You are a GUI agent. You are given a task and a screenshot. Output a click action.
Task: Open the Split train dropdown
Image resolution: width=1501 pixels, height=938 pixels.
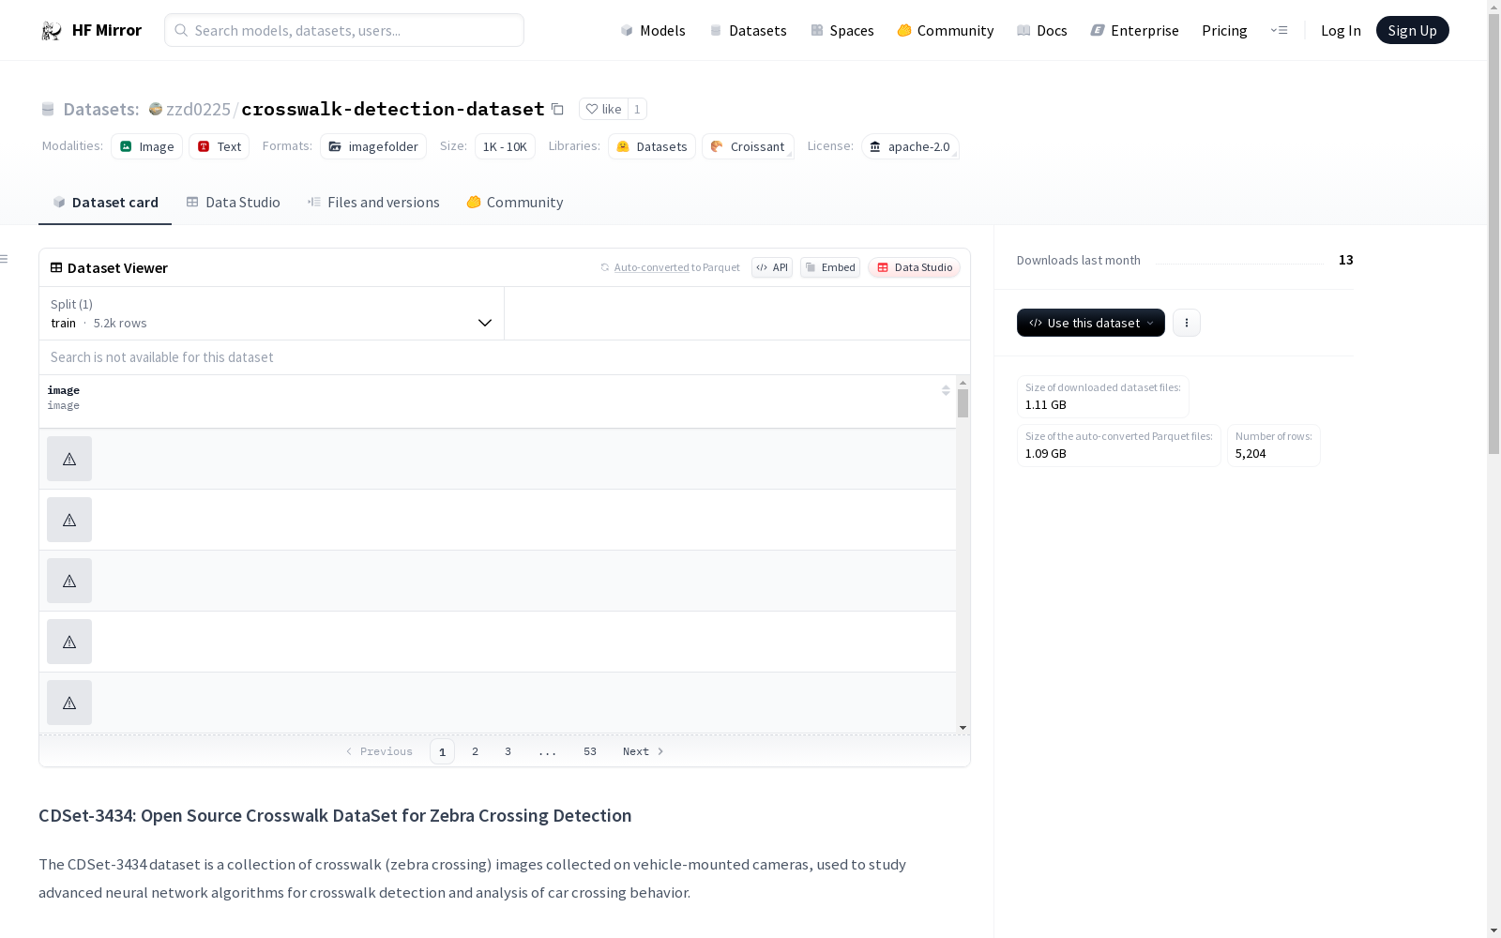pos(271,313)
